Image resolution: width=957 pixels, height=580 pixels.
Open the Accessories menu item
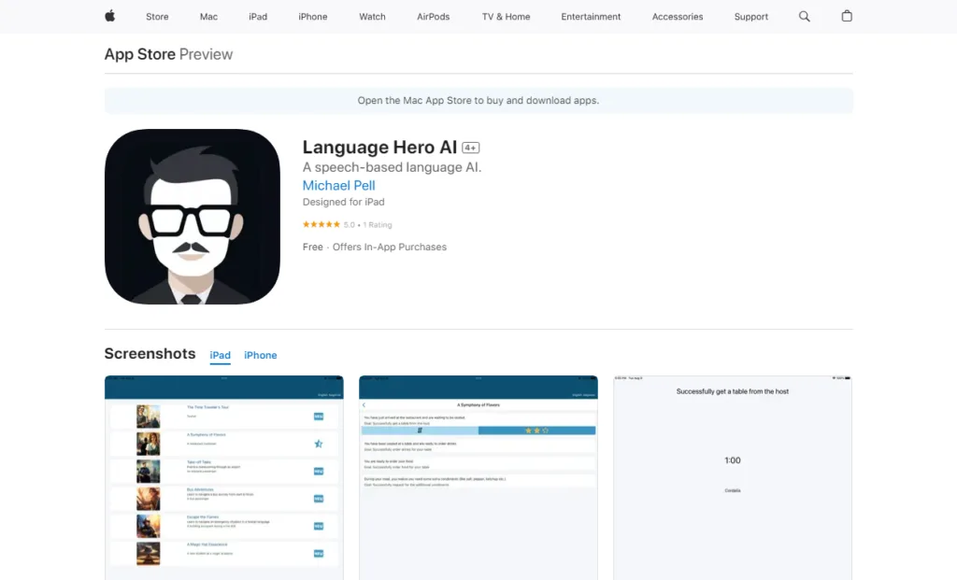678,17
